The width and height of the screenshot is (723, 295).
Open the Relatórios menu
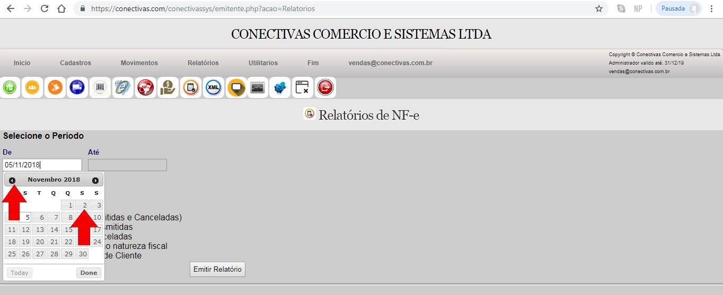(x=203, y=63)
